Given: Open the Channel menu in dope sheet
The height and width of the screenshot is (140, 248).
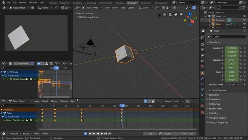Looking at the screenshot, I should coord(64,101).
